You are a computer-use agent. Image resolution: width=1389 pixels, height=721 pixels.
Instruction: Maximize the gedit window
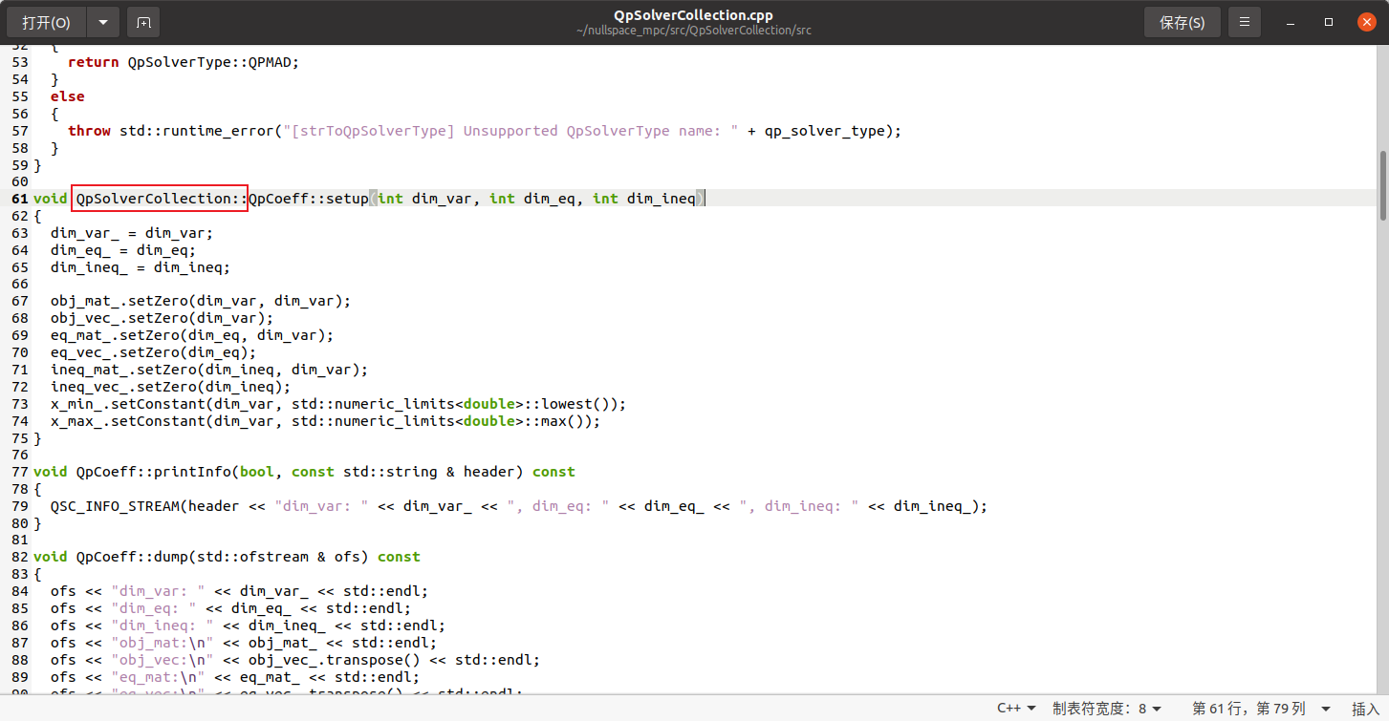pos(1329,22)
